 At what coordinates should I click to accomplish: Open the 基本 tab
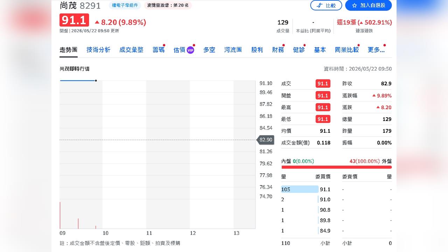point(320,50)
